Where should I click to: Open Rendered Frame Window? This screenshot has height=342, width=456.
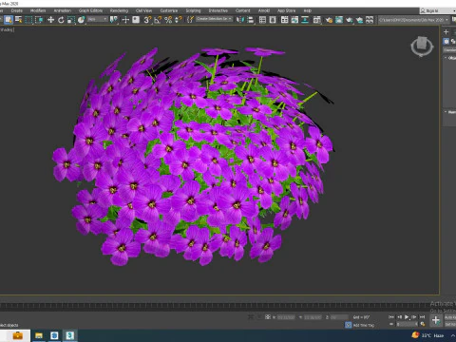tap(339, 20)
